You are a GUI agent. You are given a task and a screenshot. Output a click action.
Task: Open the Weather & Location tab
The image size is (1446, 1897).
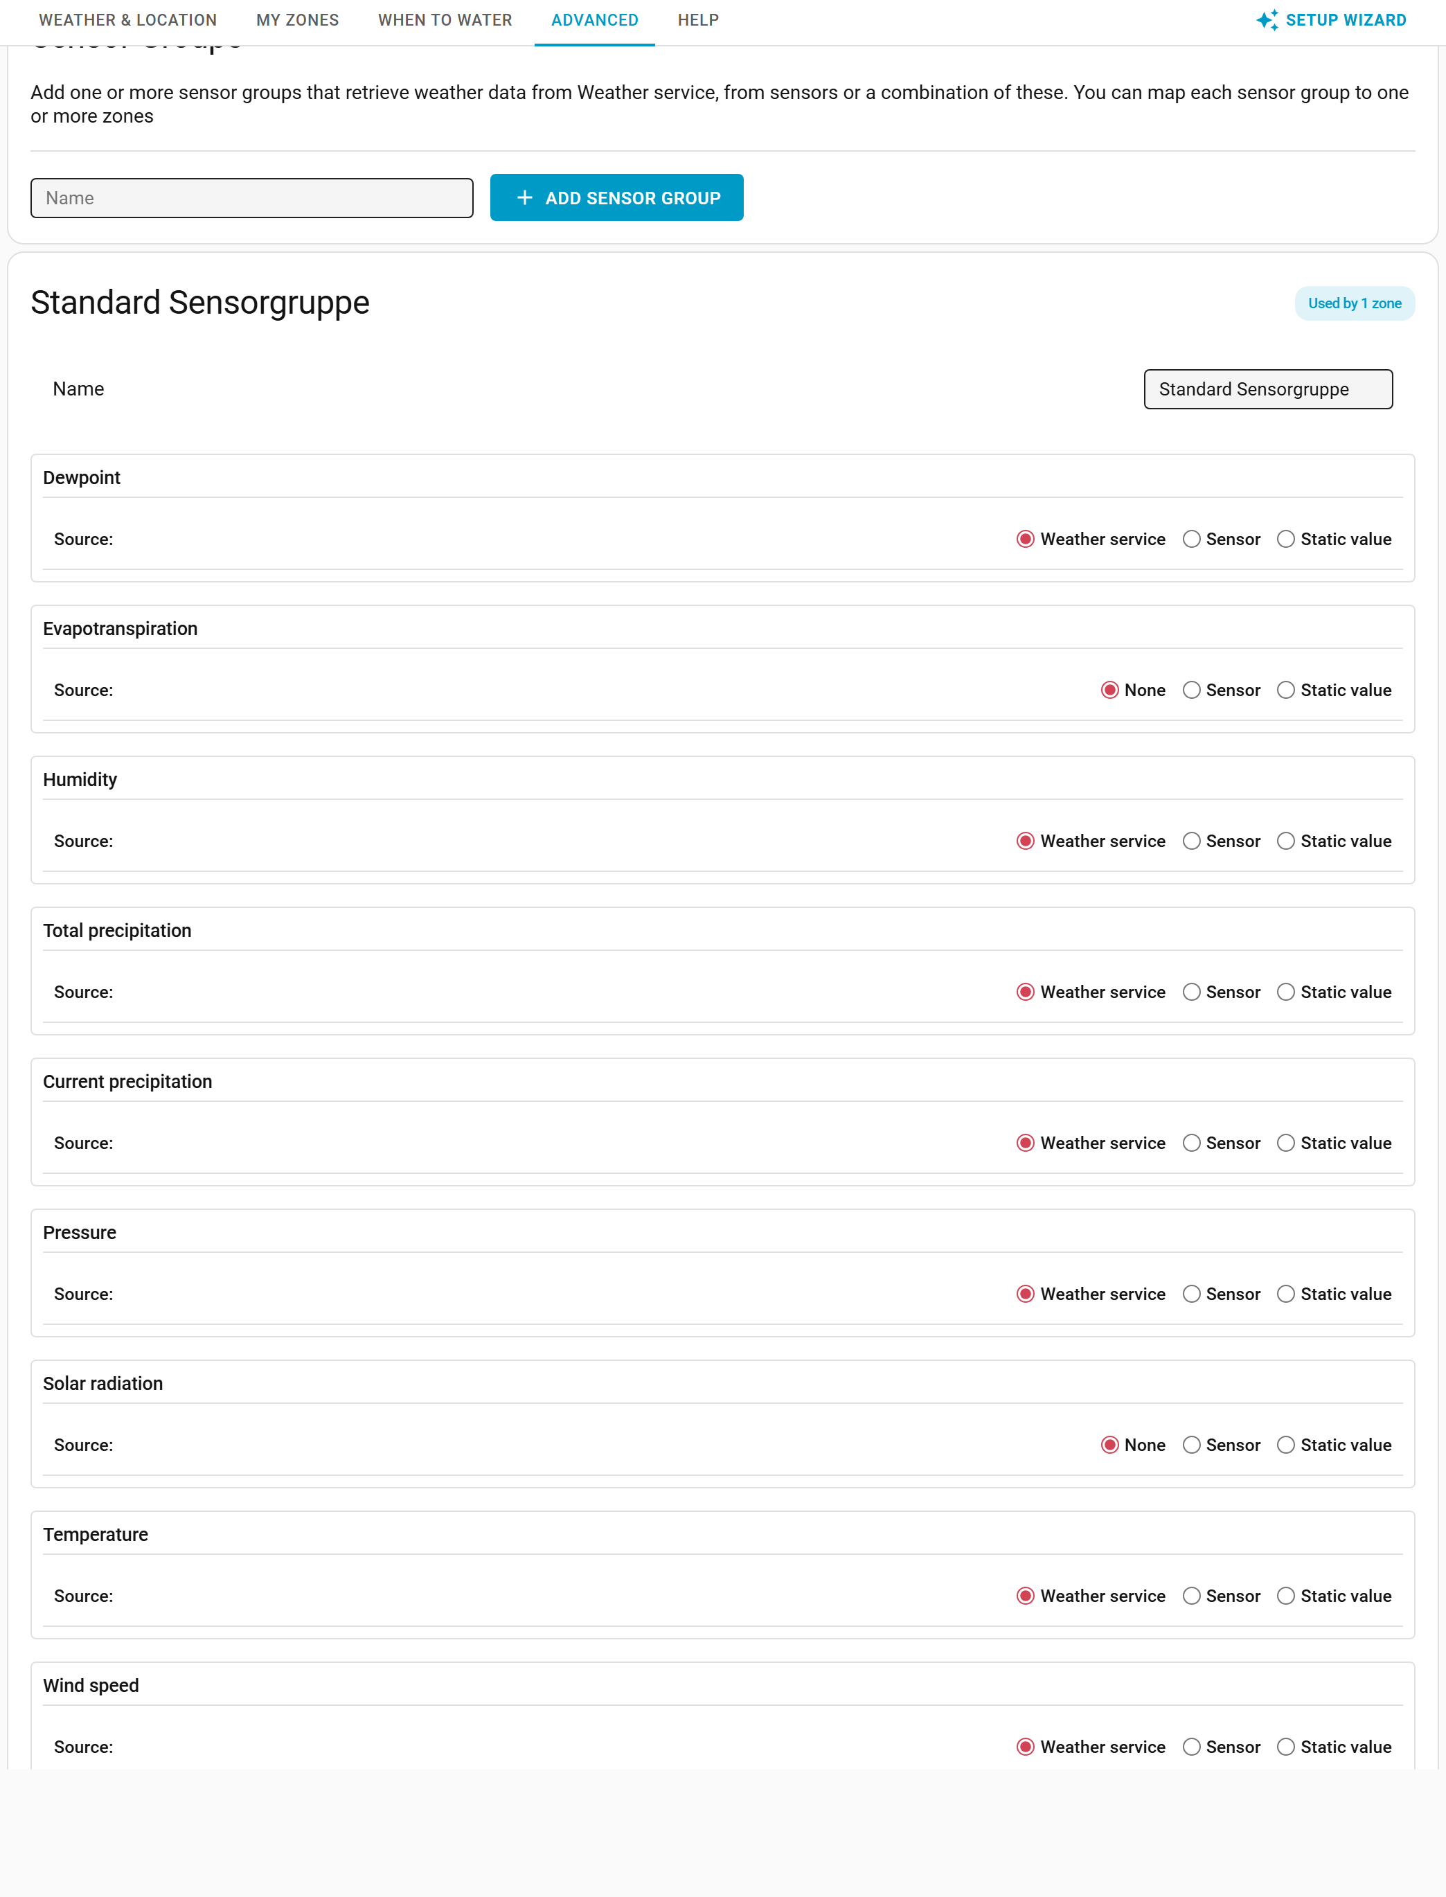point(128,20)
